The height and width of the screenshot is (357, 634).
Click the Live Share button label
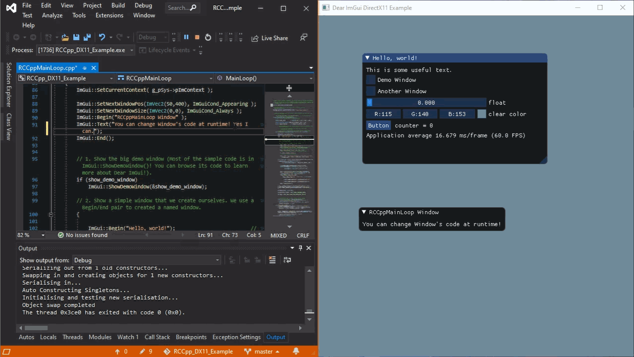point(274,38)
